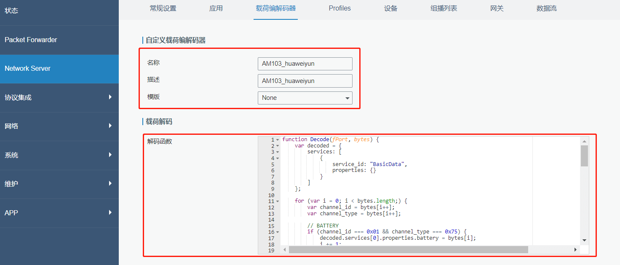Expand the 维护 sidebar section
This screenshot has width=620, height=265.
click(59, 184)
